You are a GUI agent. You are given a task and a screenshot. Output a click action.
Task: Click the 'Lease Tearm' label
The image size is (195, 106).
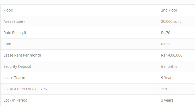[x=14, y=78]
